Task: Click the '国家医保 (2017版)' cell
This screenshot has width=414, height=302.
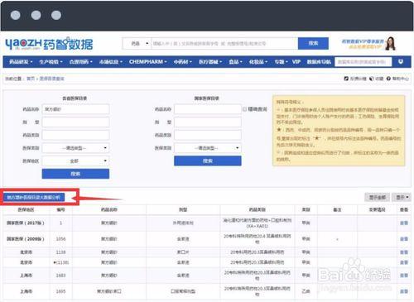Action: click(26, 223)
